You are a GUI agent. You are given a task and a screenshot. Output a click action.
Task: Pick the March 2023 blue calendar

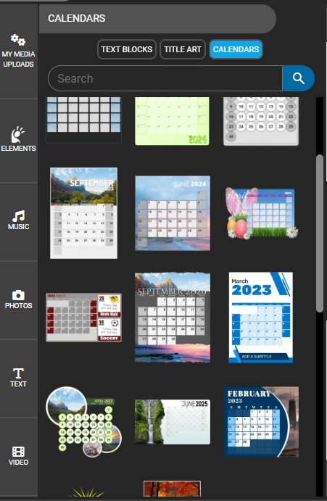point(261,318)
